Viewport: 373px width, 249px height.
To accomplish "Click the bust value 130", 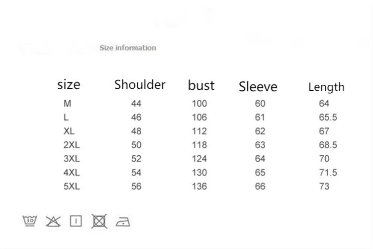I will pyautogui.click(x=199, y=173).
